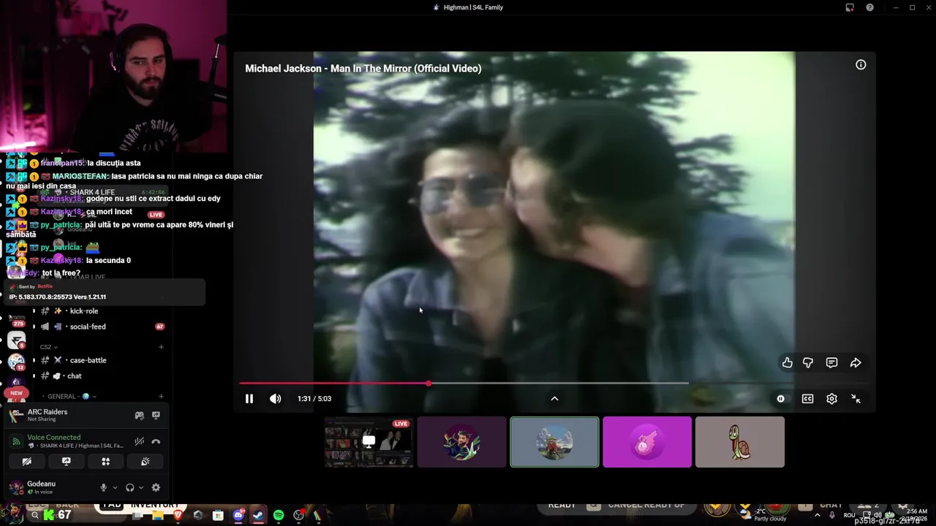Add channel in GENERAL category plus

tap(161, 397)
